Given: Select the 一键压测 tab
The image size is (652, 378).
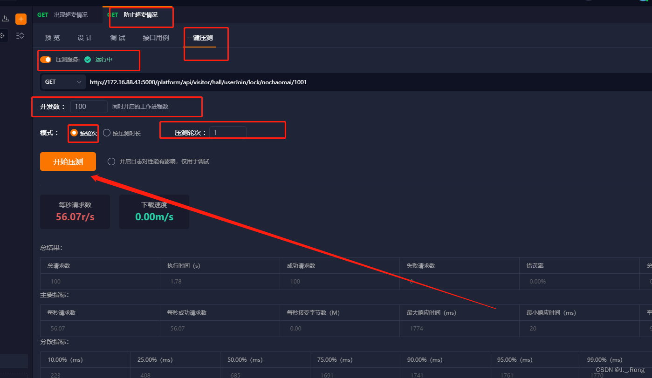Looking at the screenshot, I should (x=200, y=38).
